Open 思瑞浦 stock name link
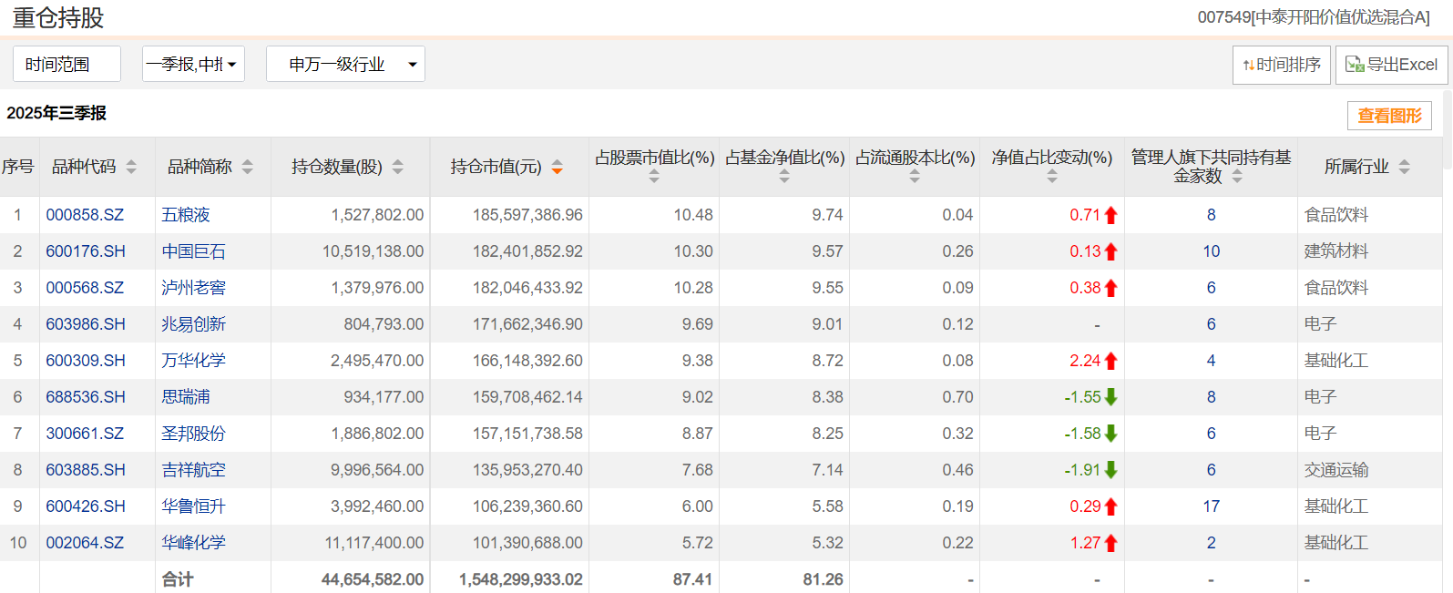This screenshot has height=593, width=1453. coord(186,397)
